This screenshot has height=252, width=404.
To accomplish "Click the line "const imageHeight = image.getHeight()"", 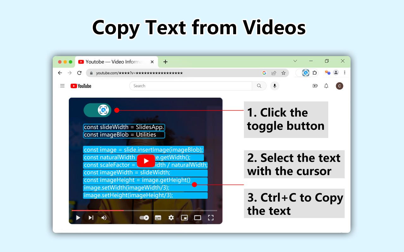I will [x=146, y=180].
